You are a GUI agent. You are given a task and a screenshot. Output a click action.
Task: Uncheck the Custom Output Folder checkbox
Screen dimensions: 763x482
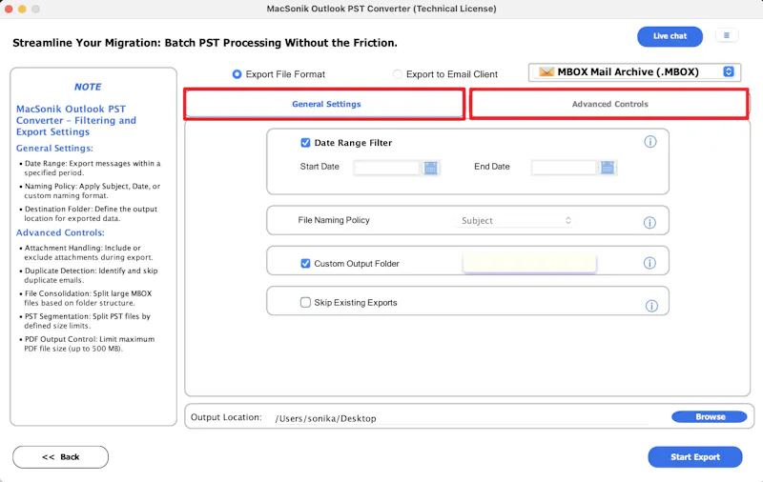(x=305, y=263)
